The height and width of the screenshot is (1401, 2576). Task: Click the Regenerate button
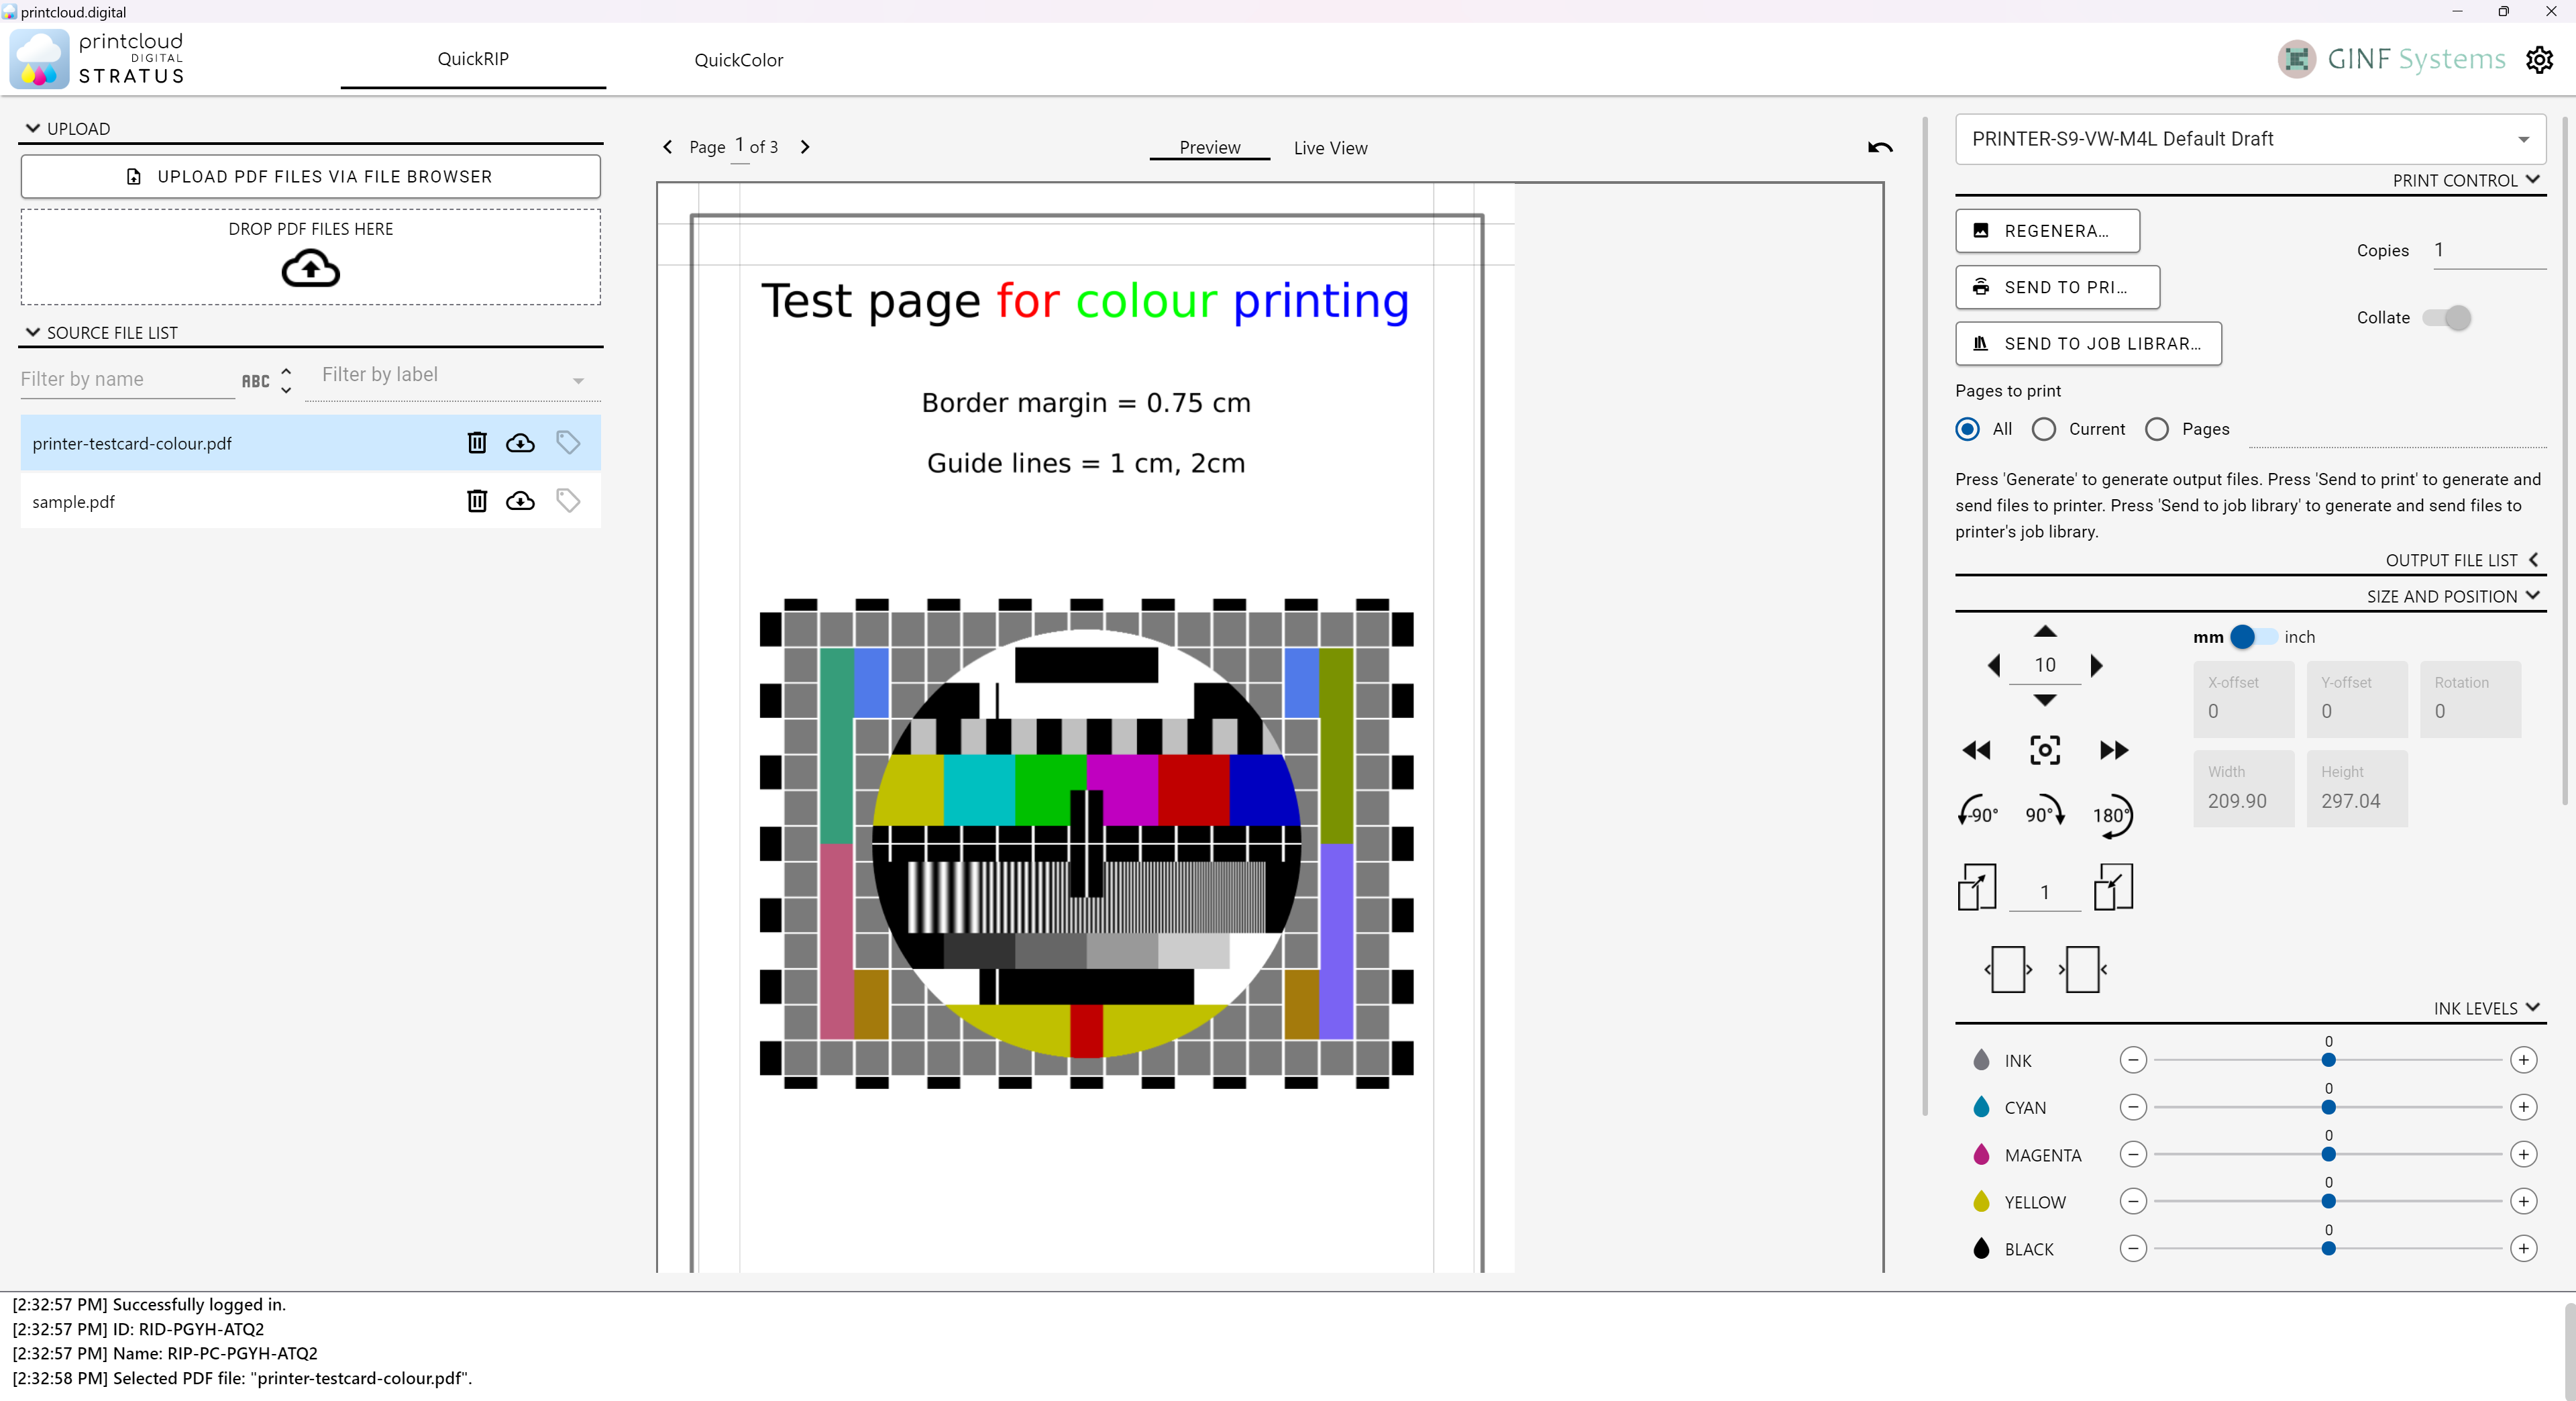click(x=2047, y=231)
